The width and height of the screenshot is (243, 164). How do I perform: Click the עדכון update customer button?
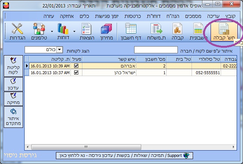(13, 84)
